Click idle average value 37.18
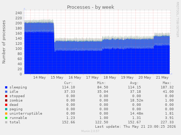Screen dimensions: 181x135 click(x=135, y=92)
